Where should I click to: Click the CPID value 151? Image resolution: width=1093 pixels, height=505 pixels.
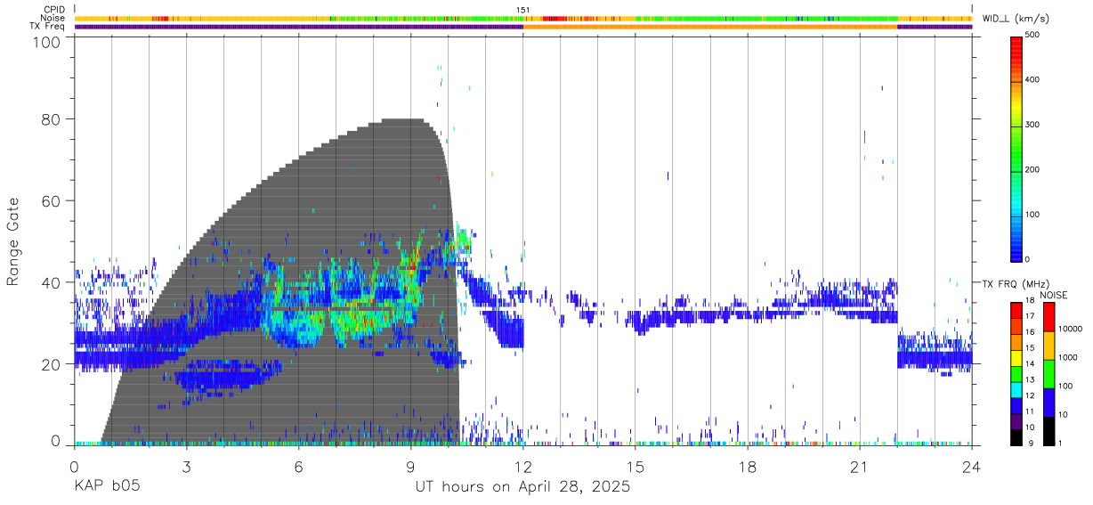click(x=522, y=10)
